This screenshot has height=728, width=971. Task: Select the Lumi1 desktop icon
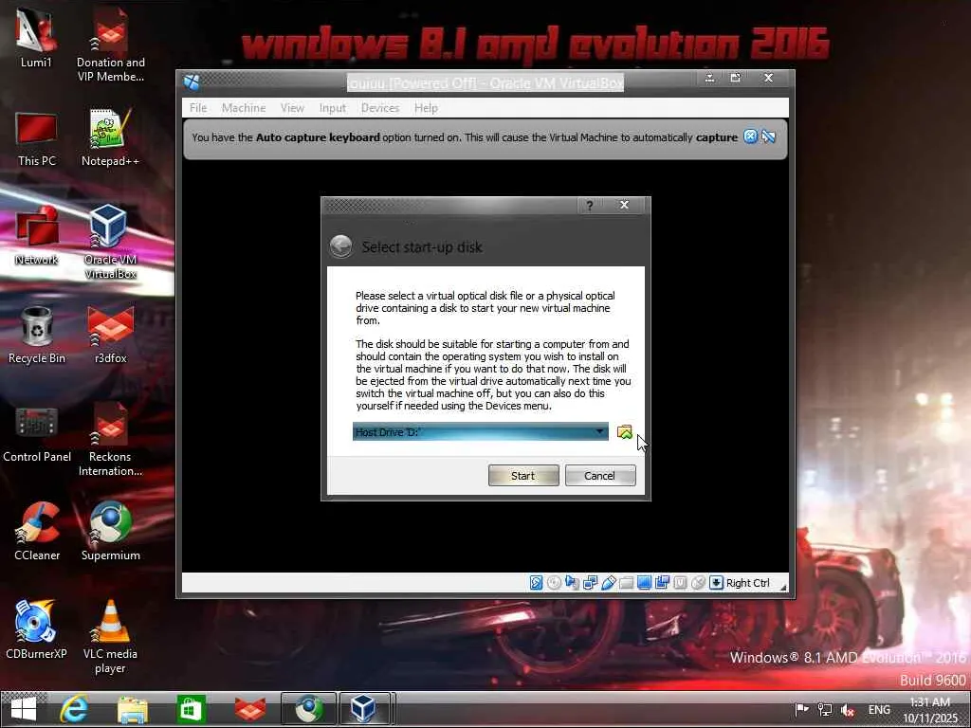pos(36,38)
